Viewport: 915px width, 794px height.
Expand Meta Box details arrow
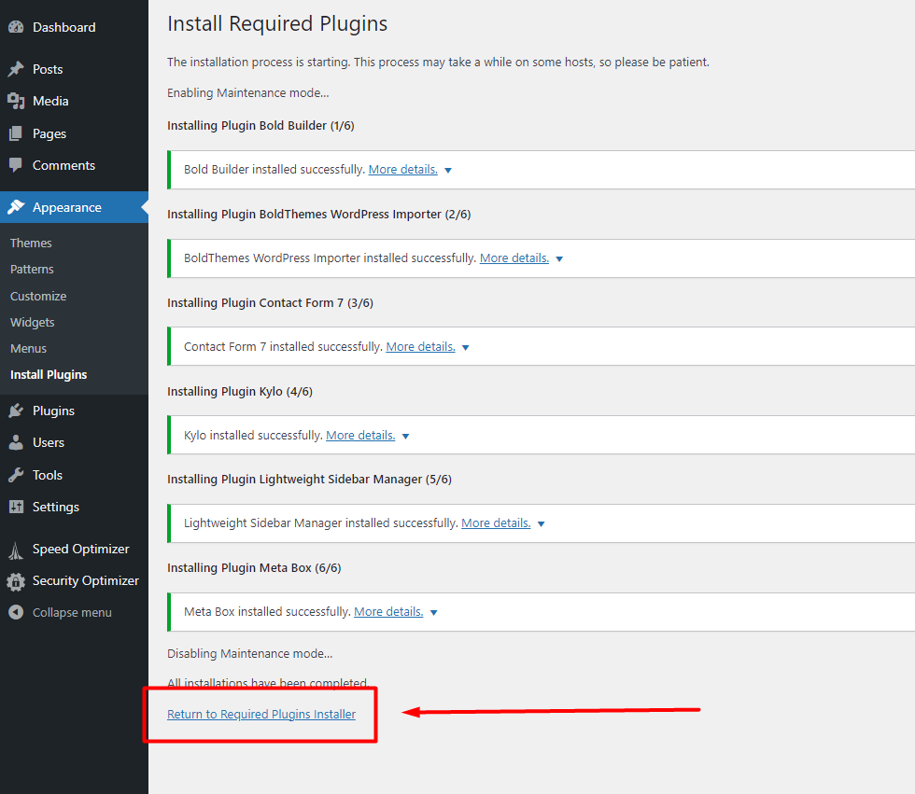point(433,613)
